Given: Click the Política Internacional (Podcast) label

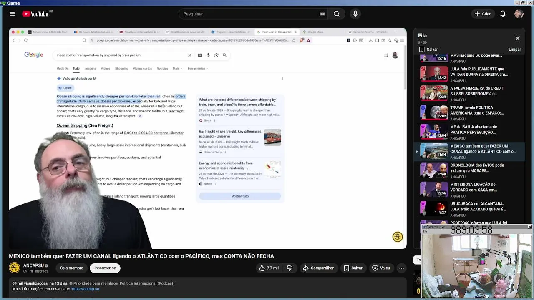Looking at the screenshot, I should pos(147,283).
